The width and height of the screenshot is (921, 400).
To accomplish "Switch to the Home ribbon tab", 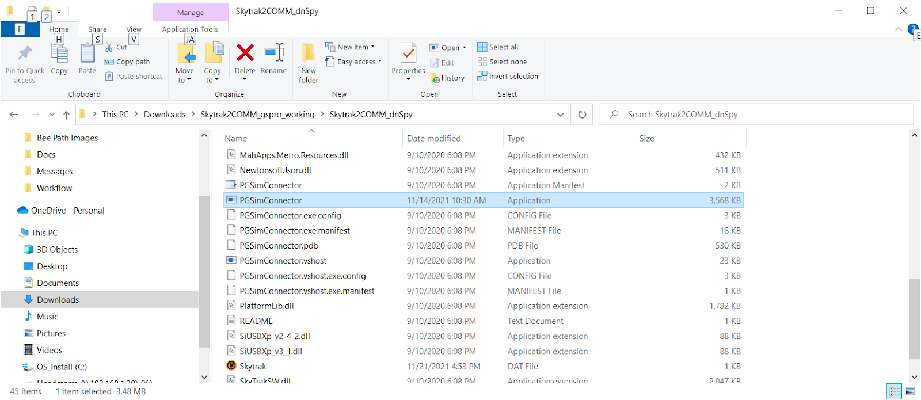I will 59,29.
